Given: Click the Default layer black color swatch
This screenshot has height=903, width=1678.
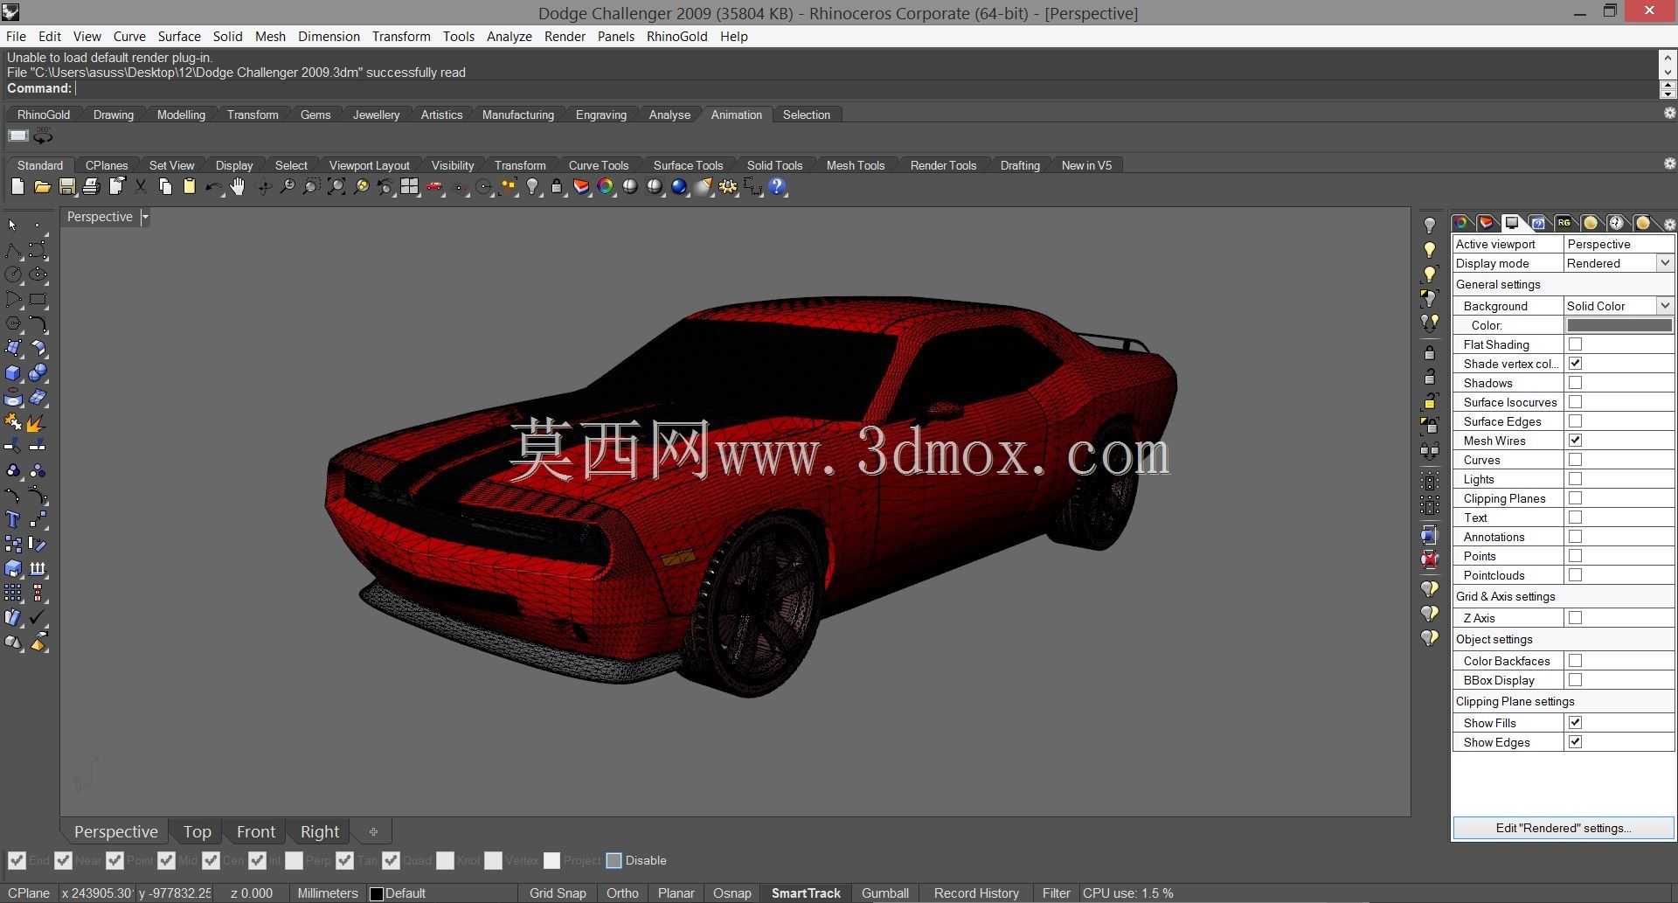Looking at the screenshot, I should pyautogui.click(x=377, y=893).
